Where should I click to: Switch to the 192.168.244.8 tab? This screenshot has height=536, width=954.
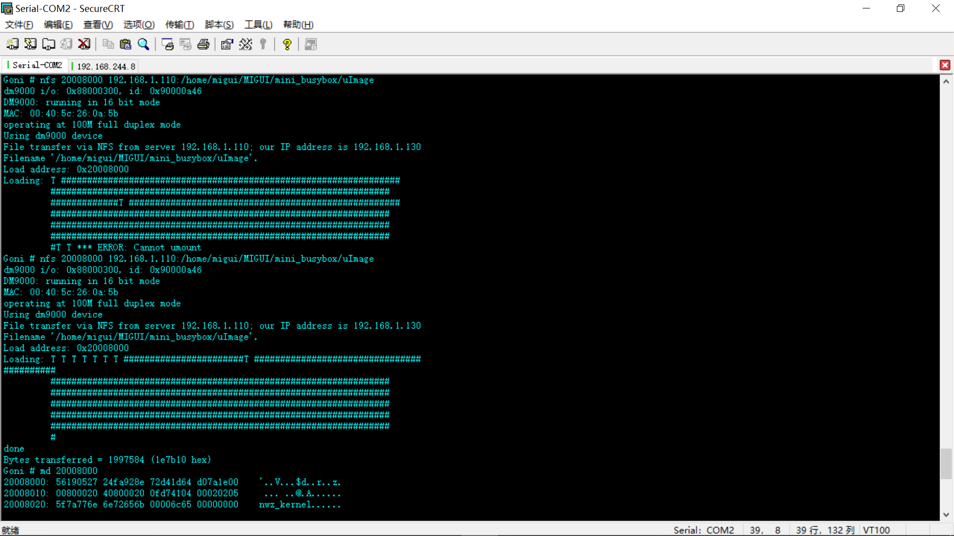[x=106, y=66]
